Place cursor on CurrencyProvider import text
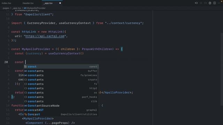 [x=41, y=23]
